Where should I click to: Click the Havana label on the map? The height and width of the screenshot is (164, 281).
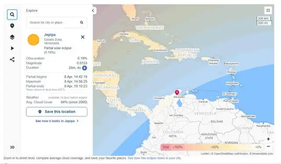coord(124,34)
